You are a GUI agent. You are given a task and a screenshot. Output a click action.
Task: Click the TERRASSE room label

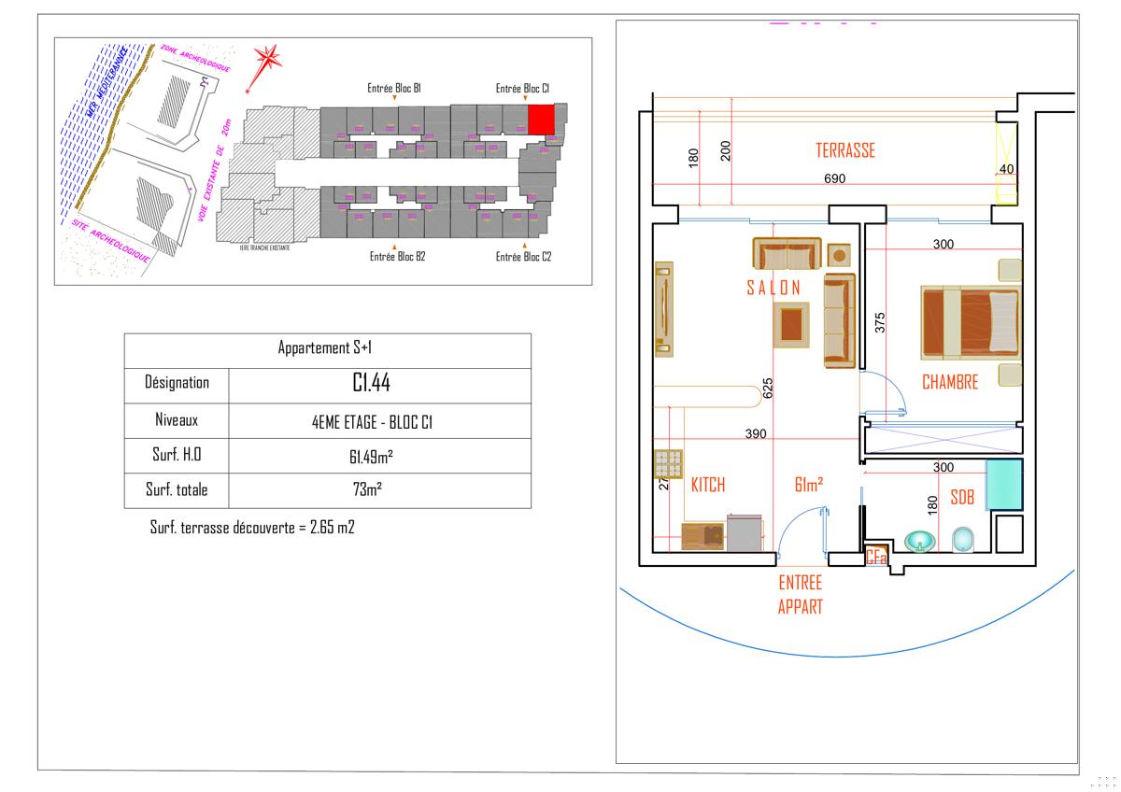tap(844, 150)
